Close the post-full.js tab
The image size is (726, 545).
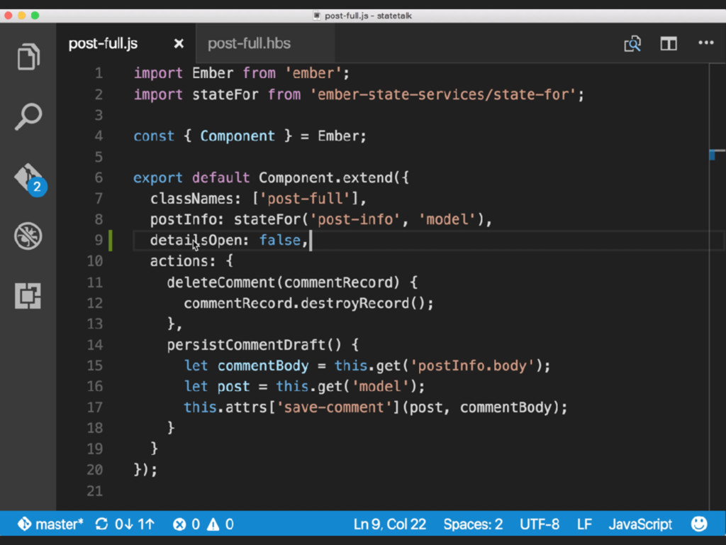(178, 43)
